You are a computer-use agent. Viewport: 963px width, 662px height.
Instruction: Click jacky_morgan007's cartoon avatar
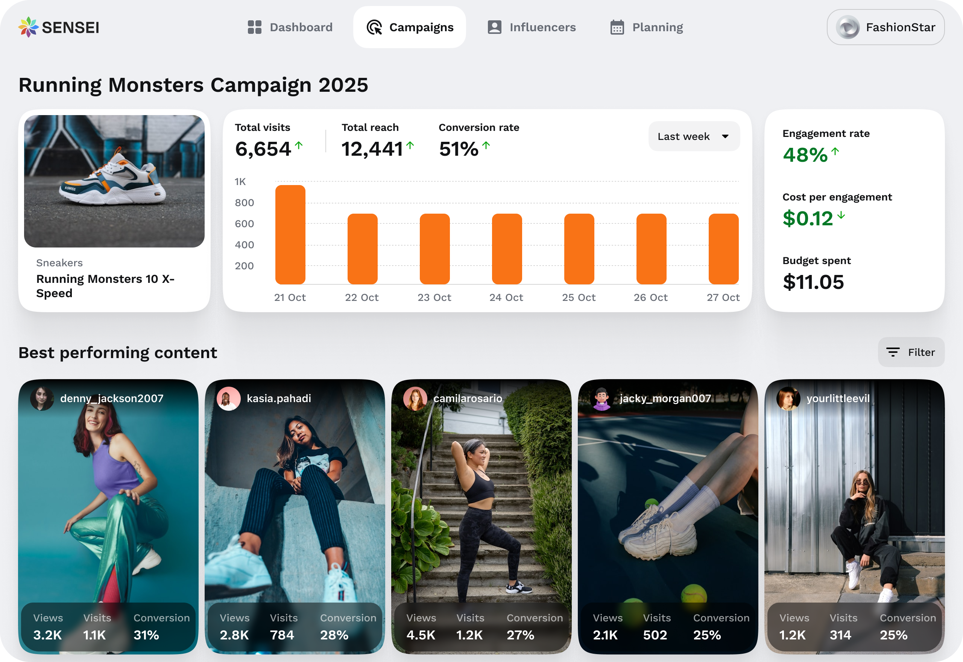[601, 398]
